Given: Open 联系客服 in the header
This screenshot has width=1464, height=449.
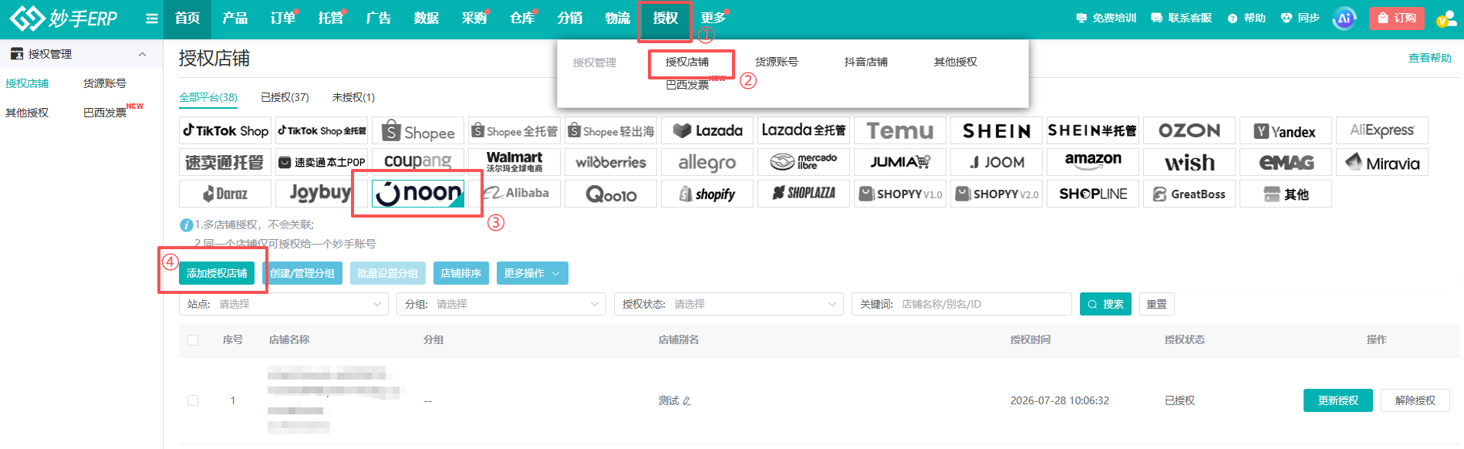Looking at the screenshot, I should click(x=1182, y=18).
